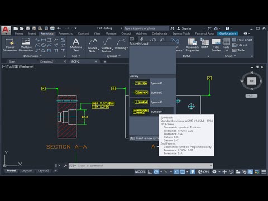Click the Undo arrow icon
The width and height of the screenshot is (268, 201).
click(x=59, y=28)
